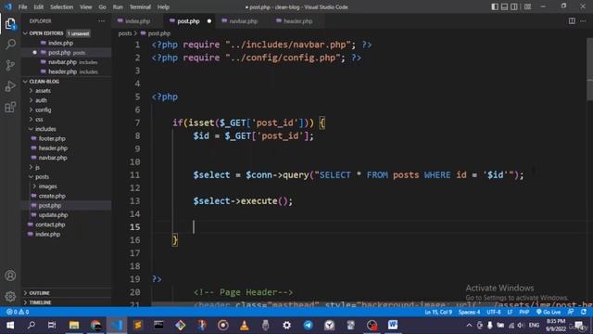Viewport: 593px width, 334px height.
Task: Toggle Primary Side Bar visibility
Action: coord(495,6)
